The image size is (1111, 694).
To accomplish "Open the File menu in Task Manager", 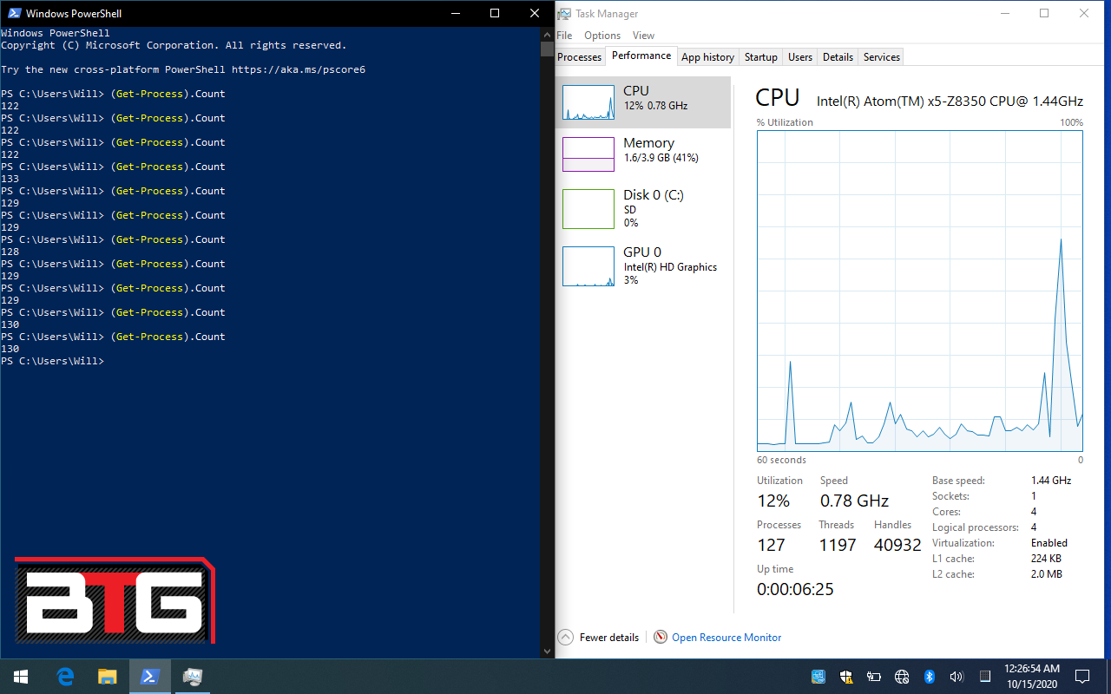I will [x=564, y=36].
